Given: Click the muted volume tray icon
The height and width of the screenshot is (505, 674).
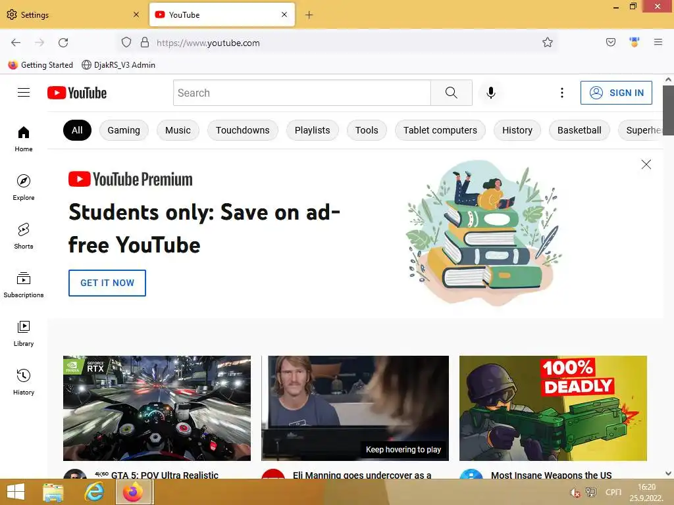Looking at the screenshot, I should (575, 493).
